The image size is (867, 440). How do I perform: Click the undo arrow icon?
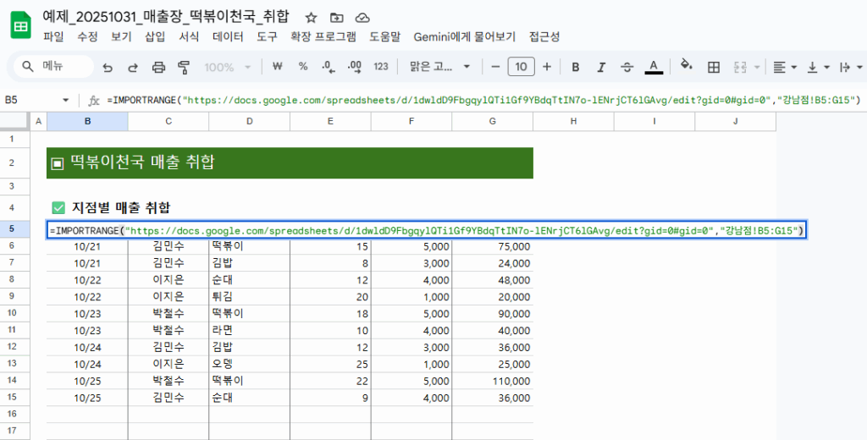[108, 67]
